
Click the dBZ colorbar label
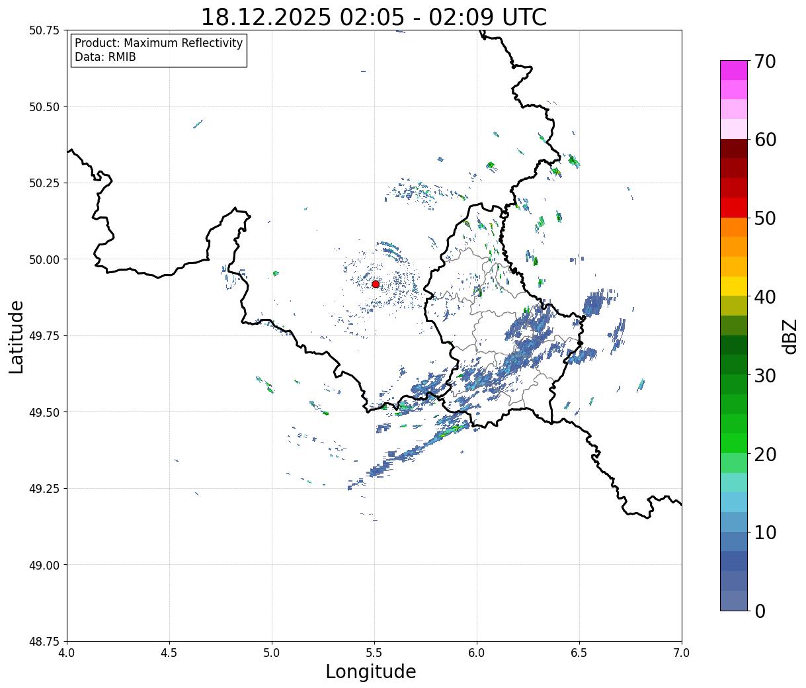point(789,336)
